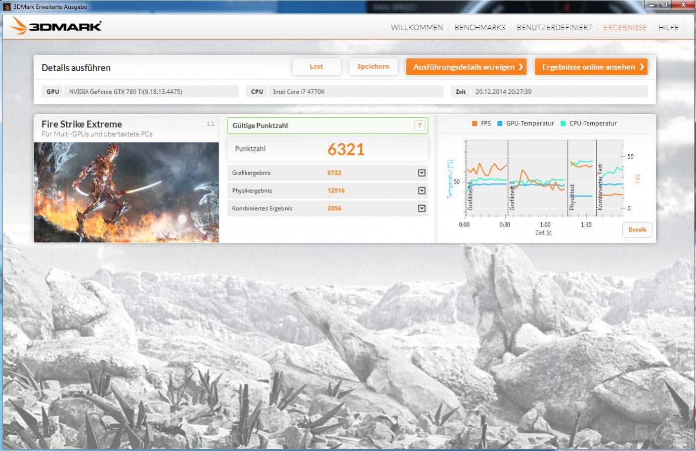Image resolution: width=696 pixels, height=451 pixels.
Task: Expand the Kombiniertes Ergebnis details
Action: point(422,208)
